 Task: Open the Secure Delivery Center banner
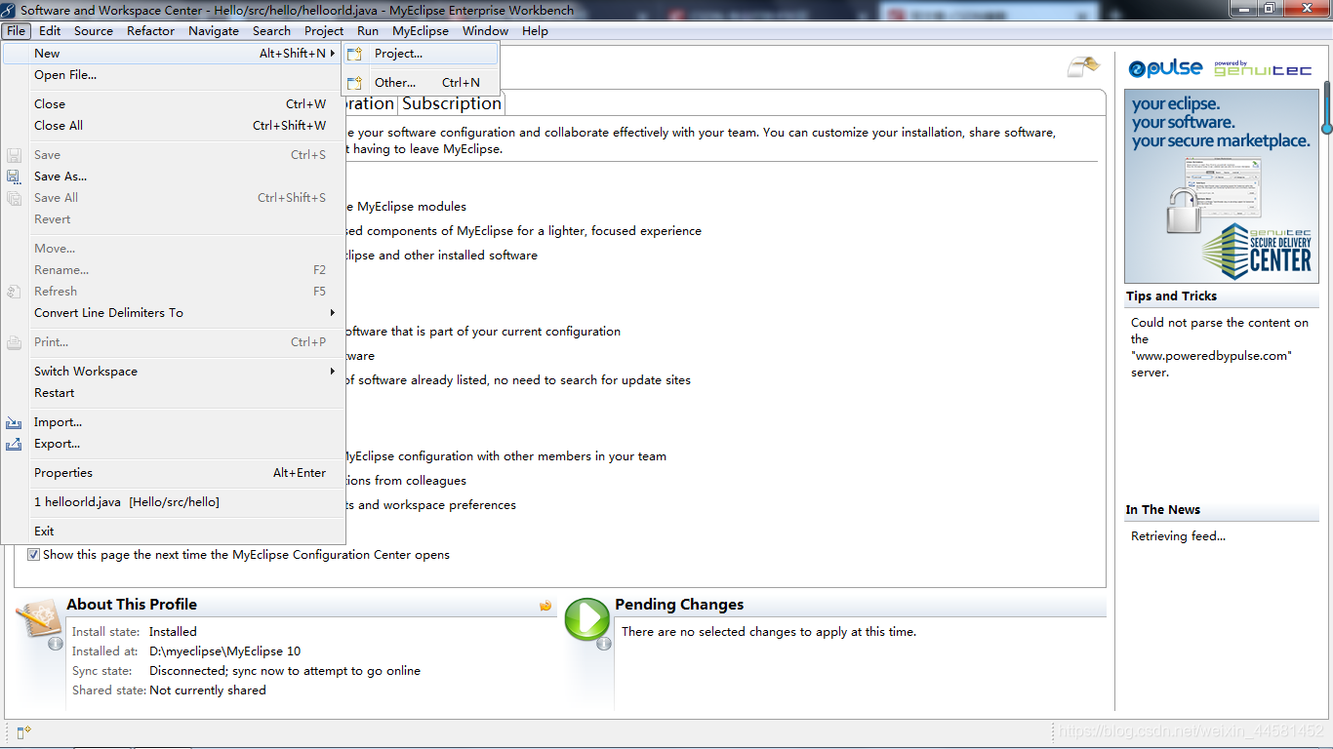pyautogui.click(x=1221, y=186)
